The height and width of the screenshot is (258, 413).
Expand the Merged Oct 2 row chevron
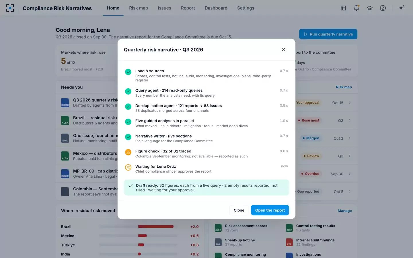[350, 138]
